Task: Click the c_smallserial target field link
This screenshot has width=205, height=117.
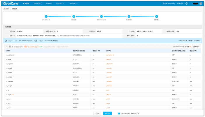Action: point(110,55)
